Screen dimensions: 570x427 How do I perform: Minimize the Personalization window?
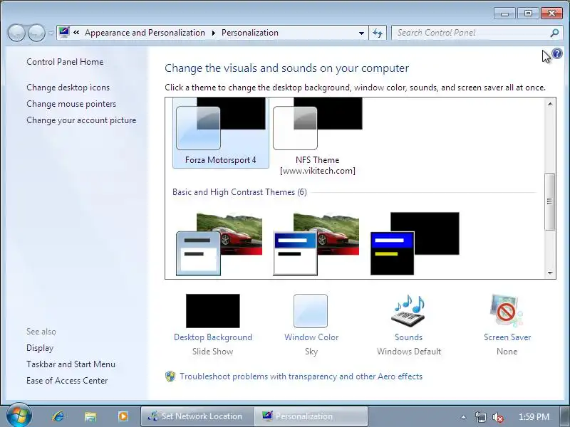pos(504,14)
